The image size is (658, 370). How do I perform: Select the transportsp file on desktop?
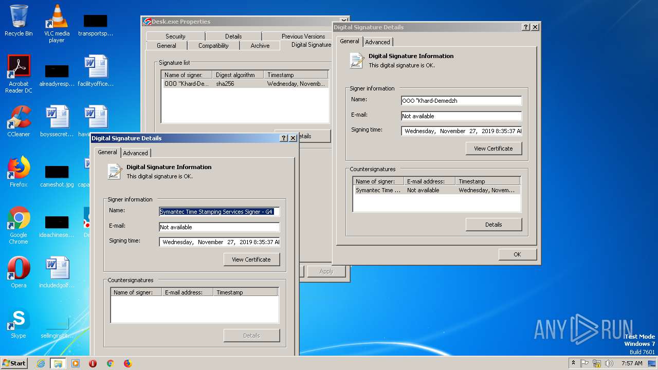coord(96,25)
